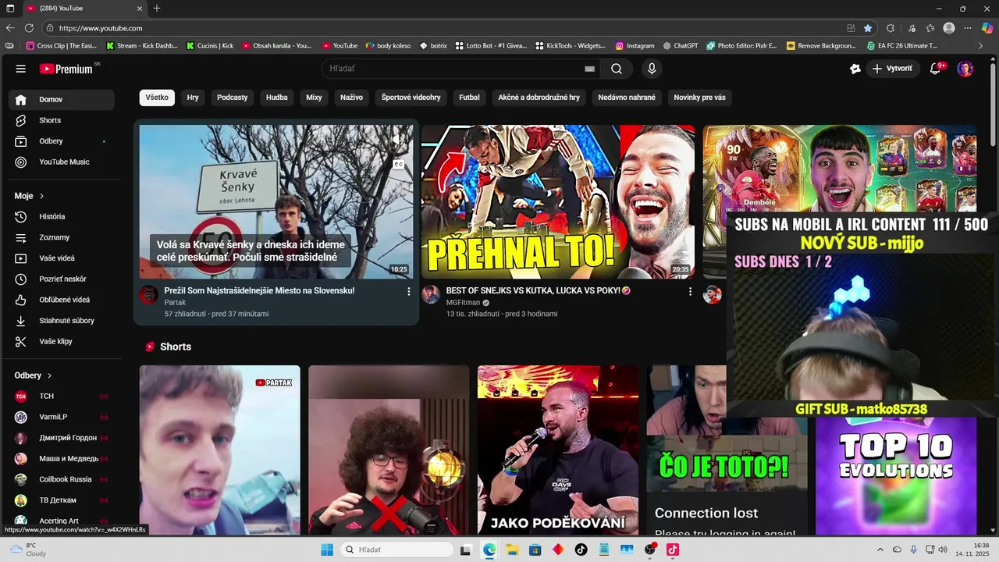Open options menu for BEST OF SNEJKS video

(x=690, y=291)
